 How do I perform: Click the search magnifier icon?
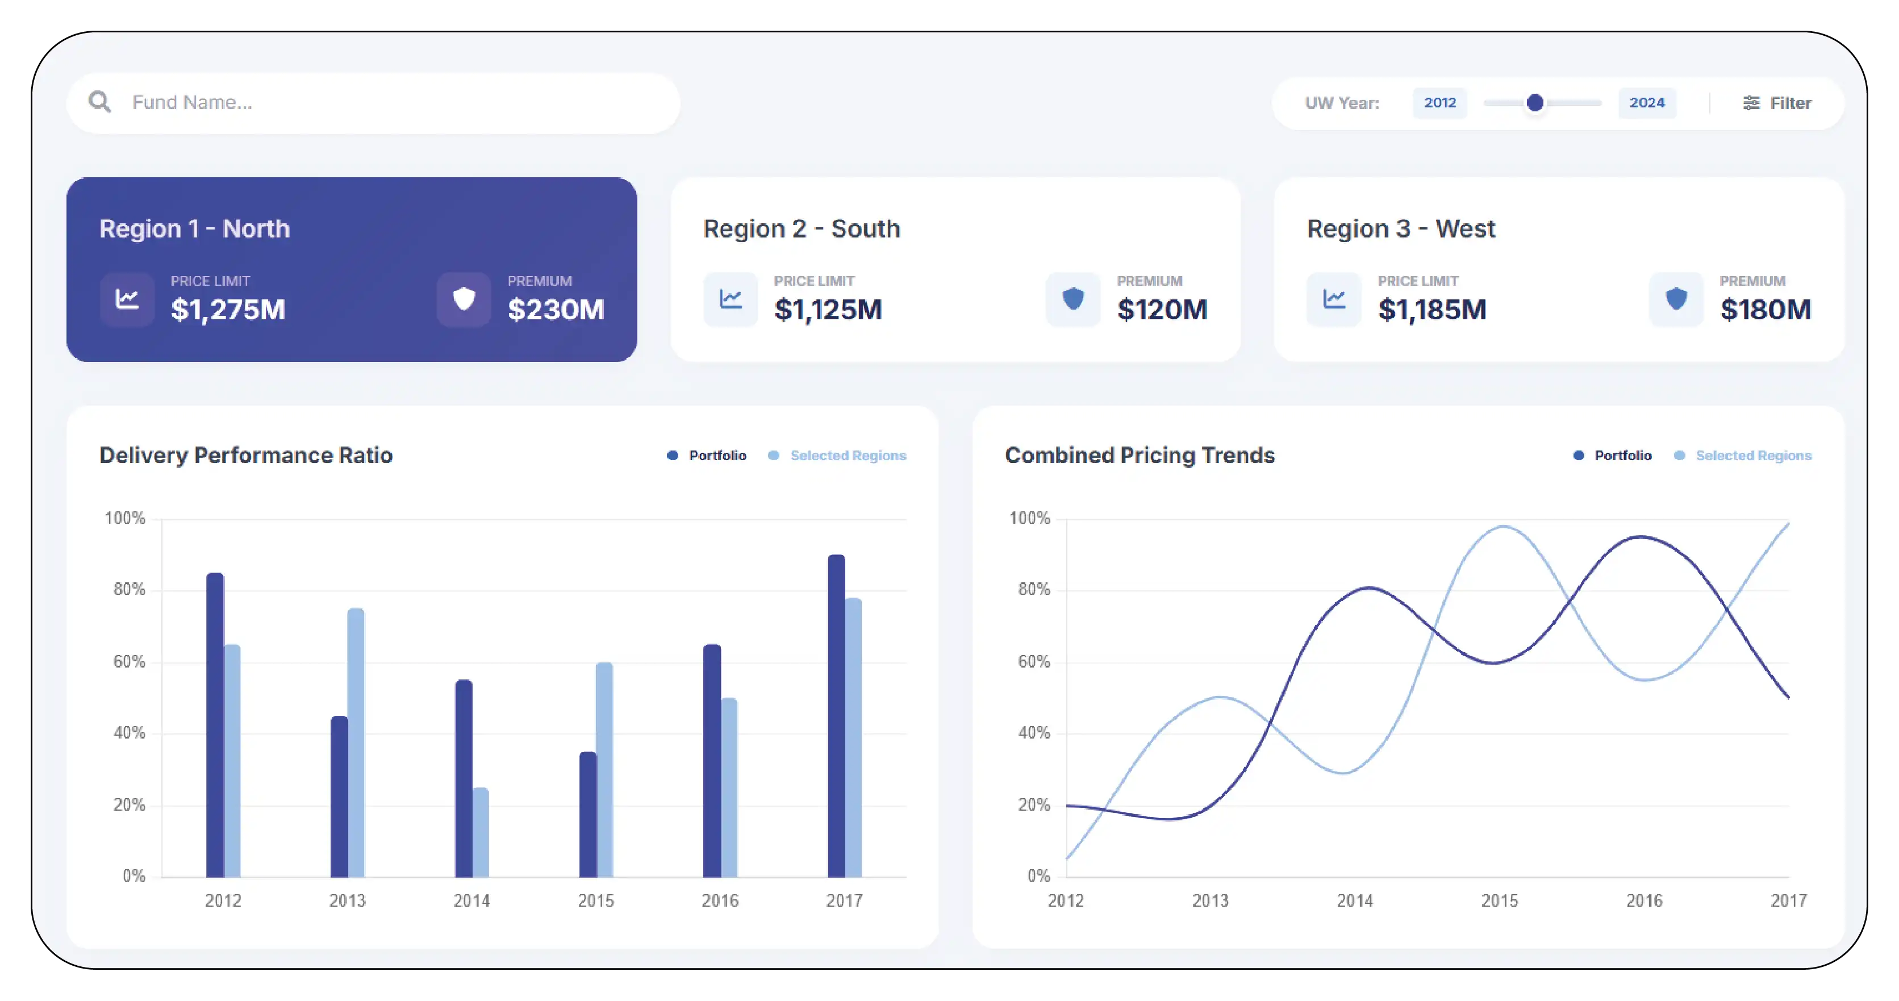99,102
